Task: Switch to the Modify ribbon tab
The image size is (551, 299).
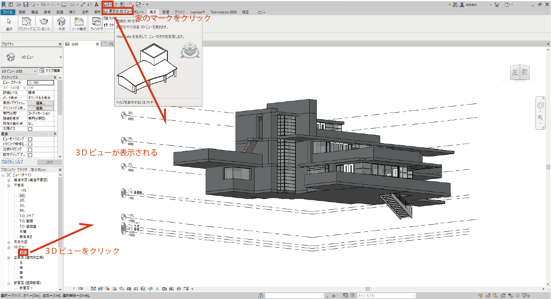Action: click(x=245, y=12)
